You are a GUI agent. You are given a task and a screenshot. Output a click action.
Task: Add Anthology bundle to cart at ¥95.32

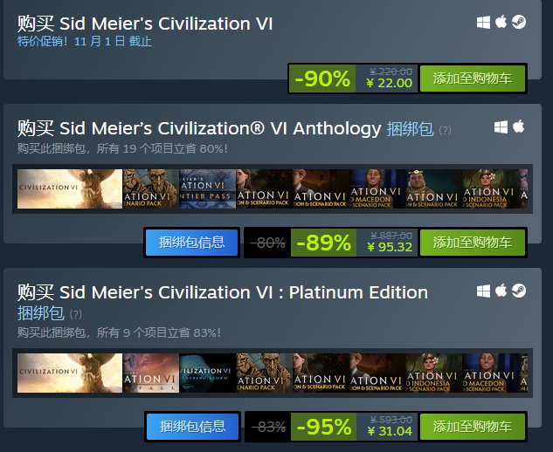coord(473,242)
